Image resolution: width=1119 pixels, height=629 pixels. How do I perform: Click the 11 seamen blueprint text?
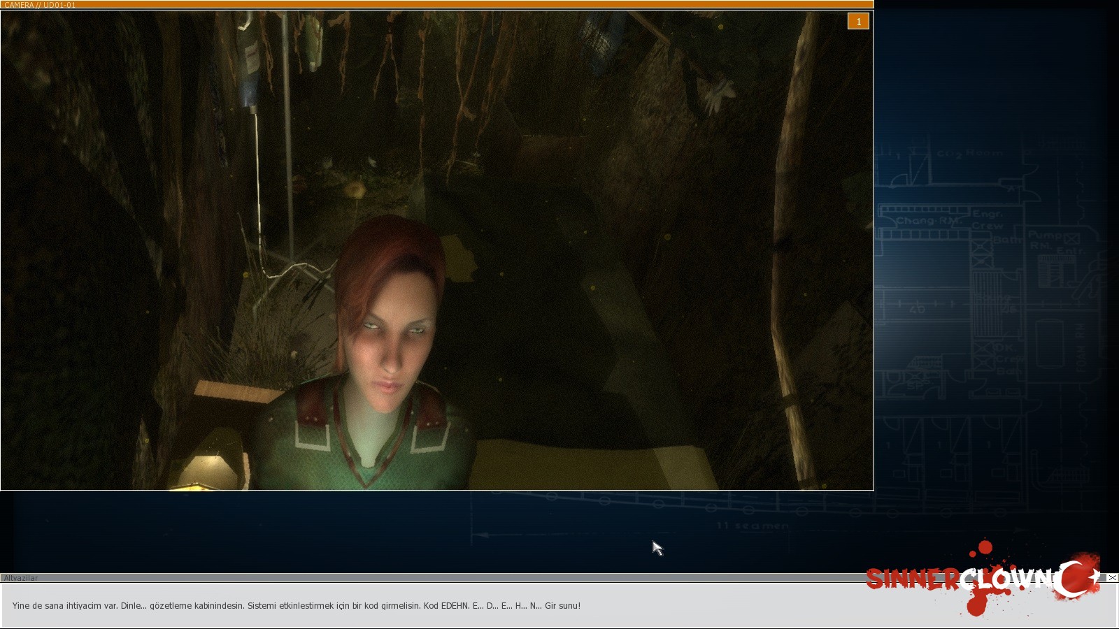[753, 526]
